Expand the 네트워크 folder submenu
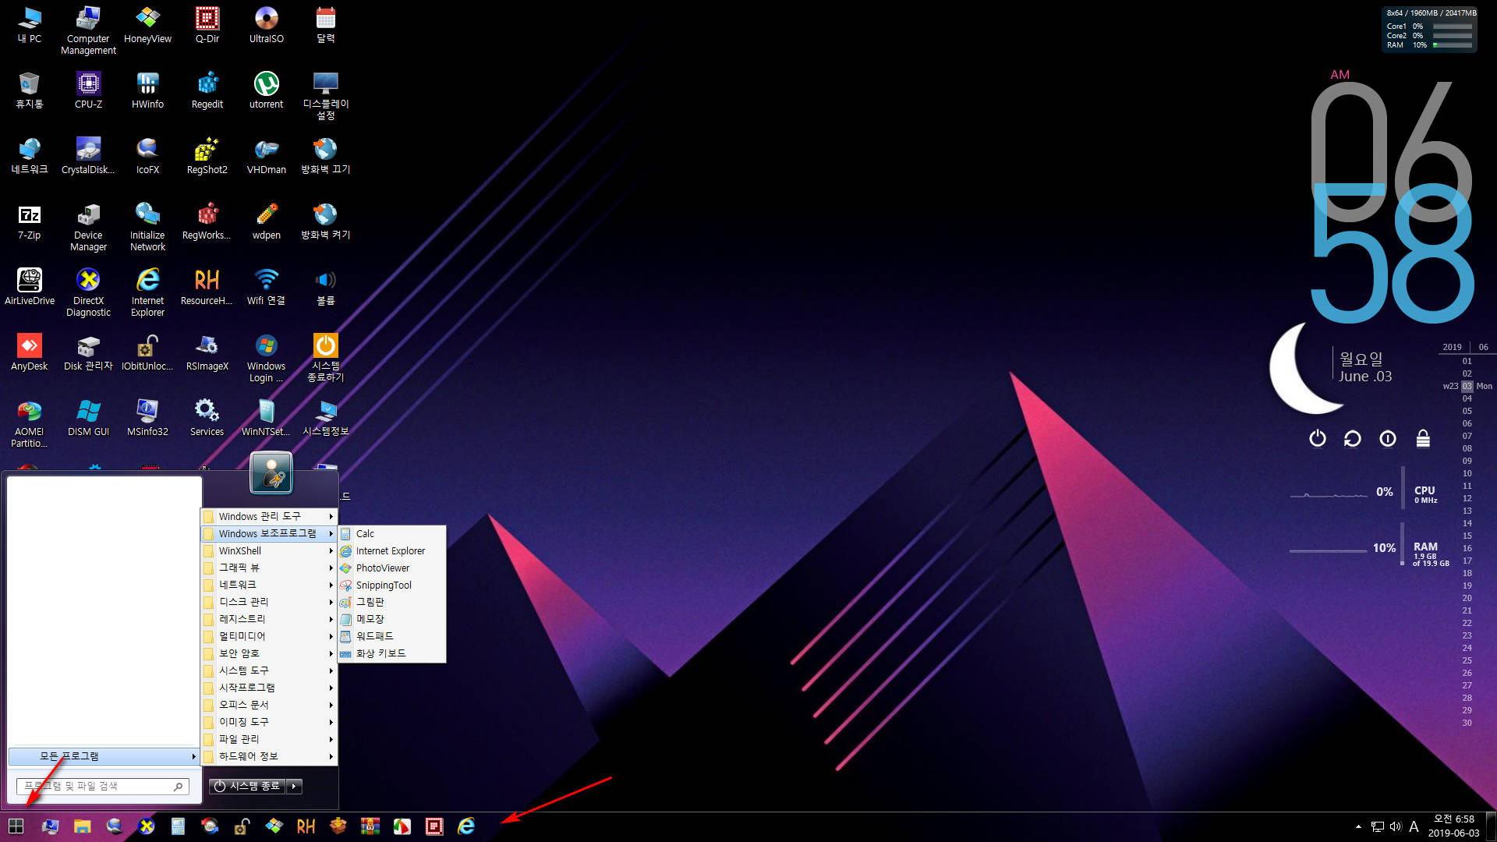This screenshot has width=1497, height=842. point(269,585)
